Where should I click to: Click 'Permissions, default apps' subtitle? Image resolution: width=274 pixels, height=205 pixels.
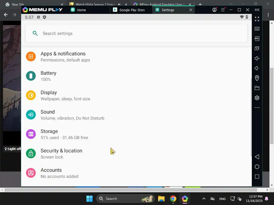(65, 60)
